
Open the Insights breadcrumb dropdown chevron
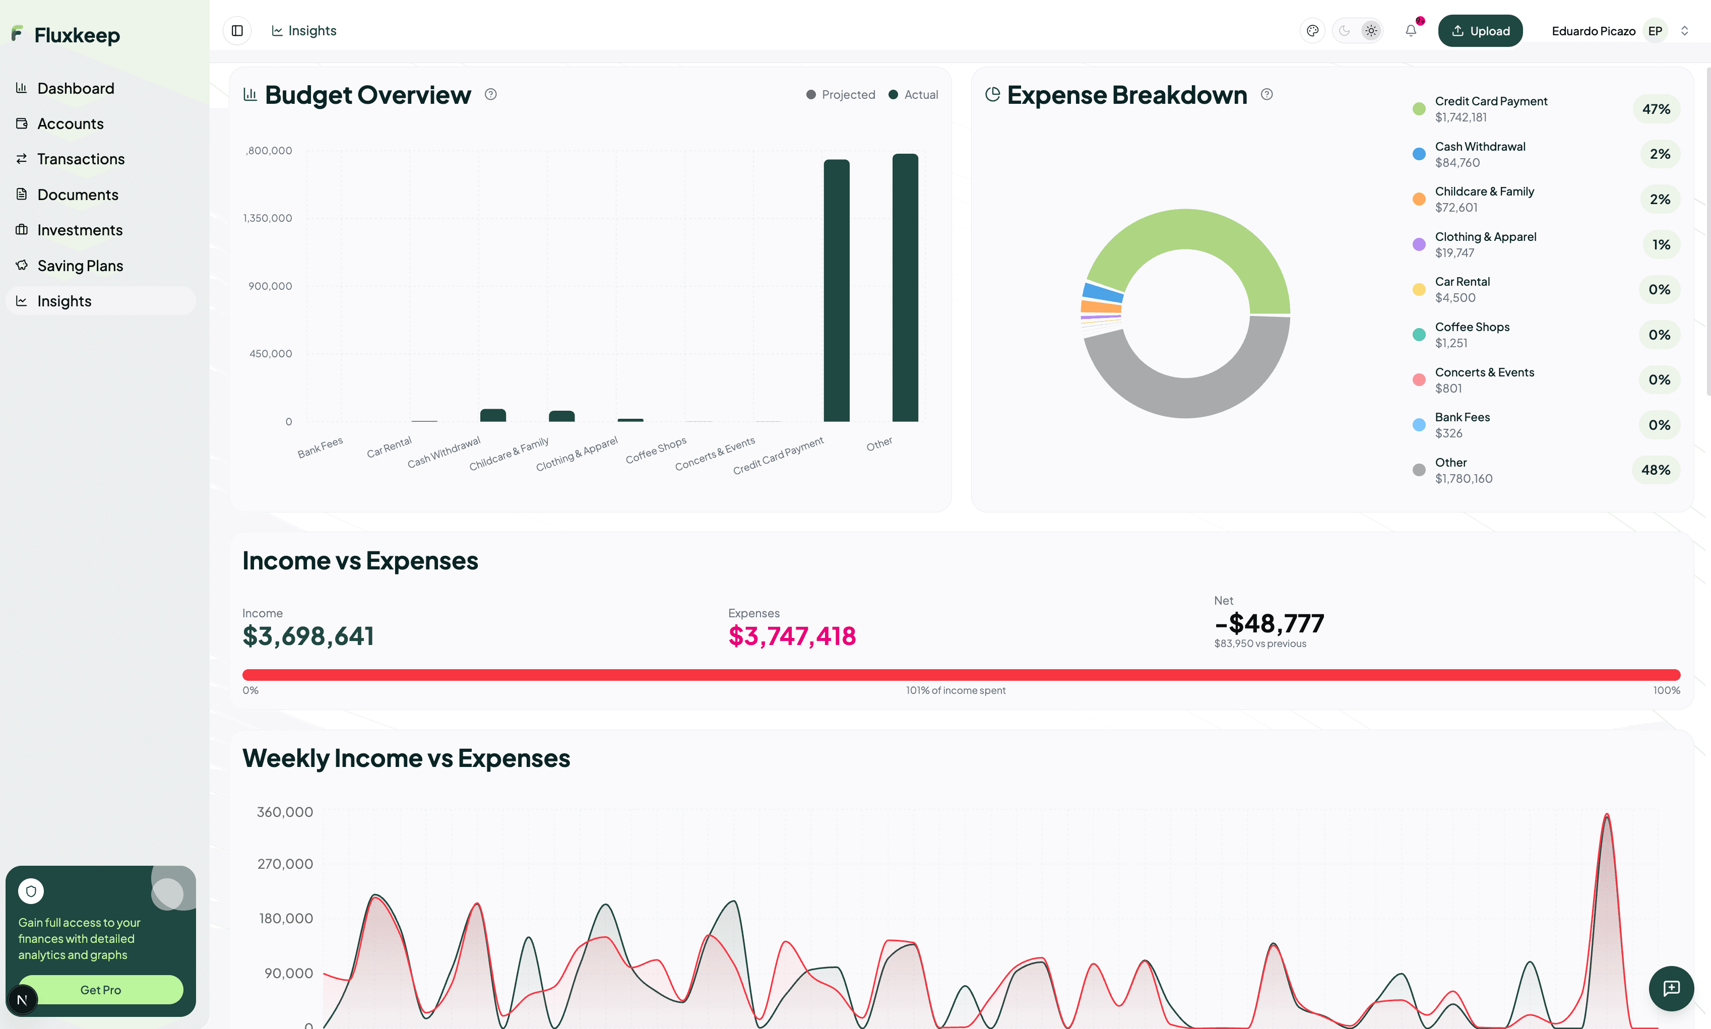tap(1685, 30)
